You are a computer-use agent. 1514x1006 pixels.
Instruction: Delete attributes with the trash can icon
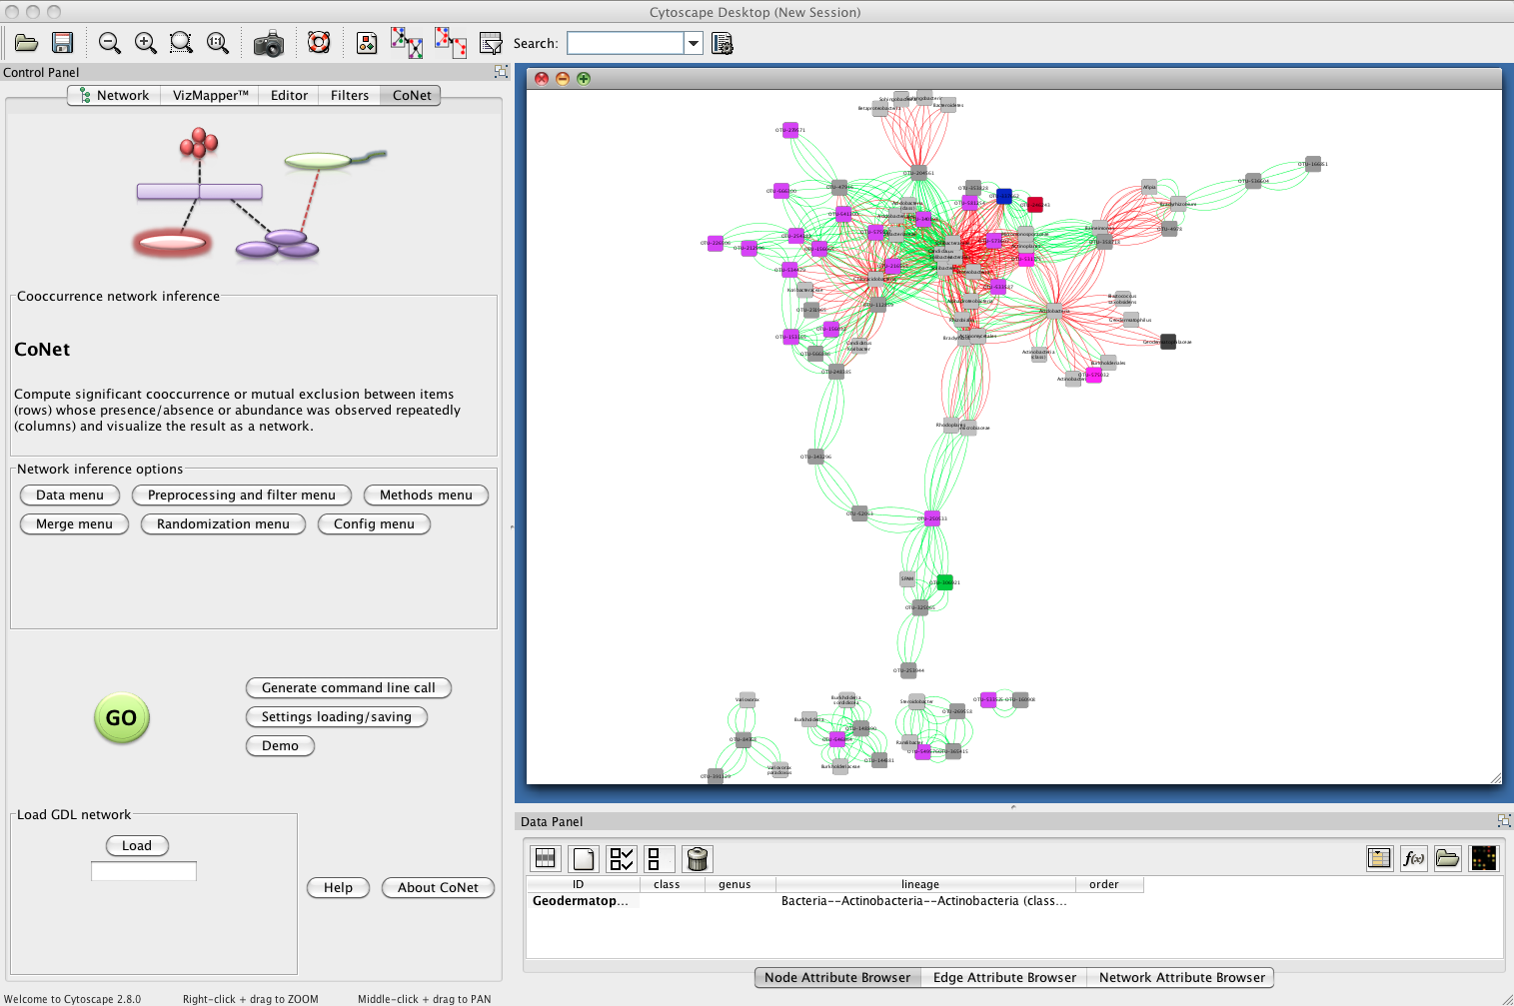pos(698,859)
